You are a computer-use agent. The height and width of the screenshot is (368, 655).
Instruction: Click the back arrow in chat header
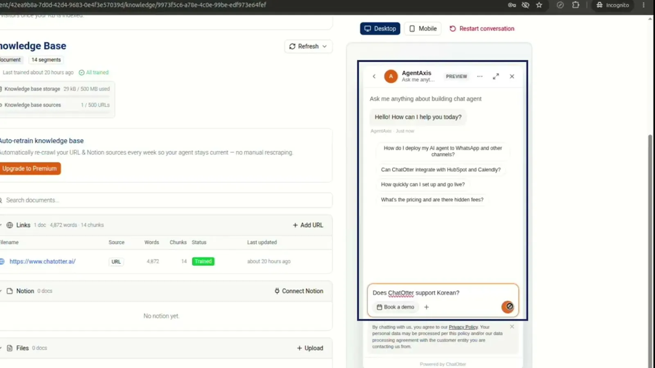click(x=374, y=76)
